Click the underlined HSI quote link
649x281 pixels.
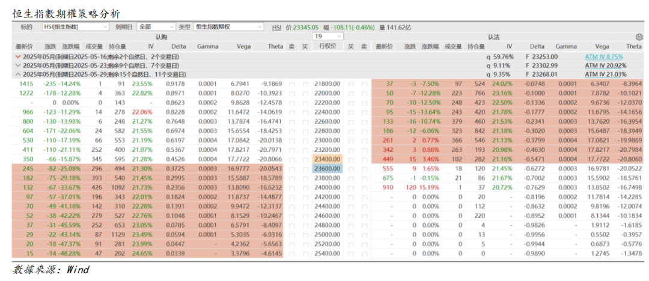(x=277, y=27)
